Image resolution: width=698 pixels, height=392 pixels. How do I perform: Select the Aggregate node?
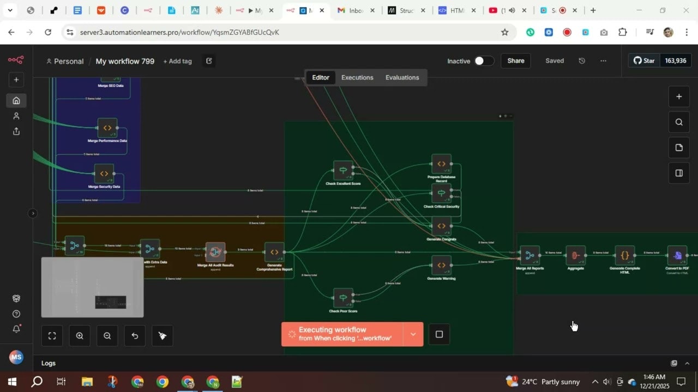click(x=576, y=255)
